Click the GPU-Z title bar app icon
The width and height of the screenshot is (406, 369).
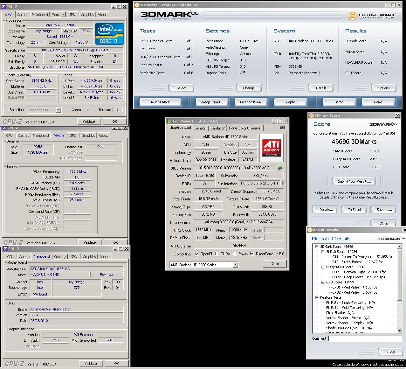point(169,121)
